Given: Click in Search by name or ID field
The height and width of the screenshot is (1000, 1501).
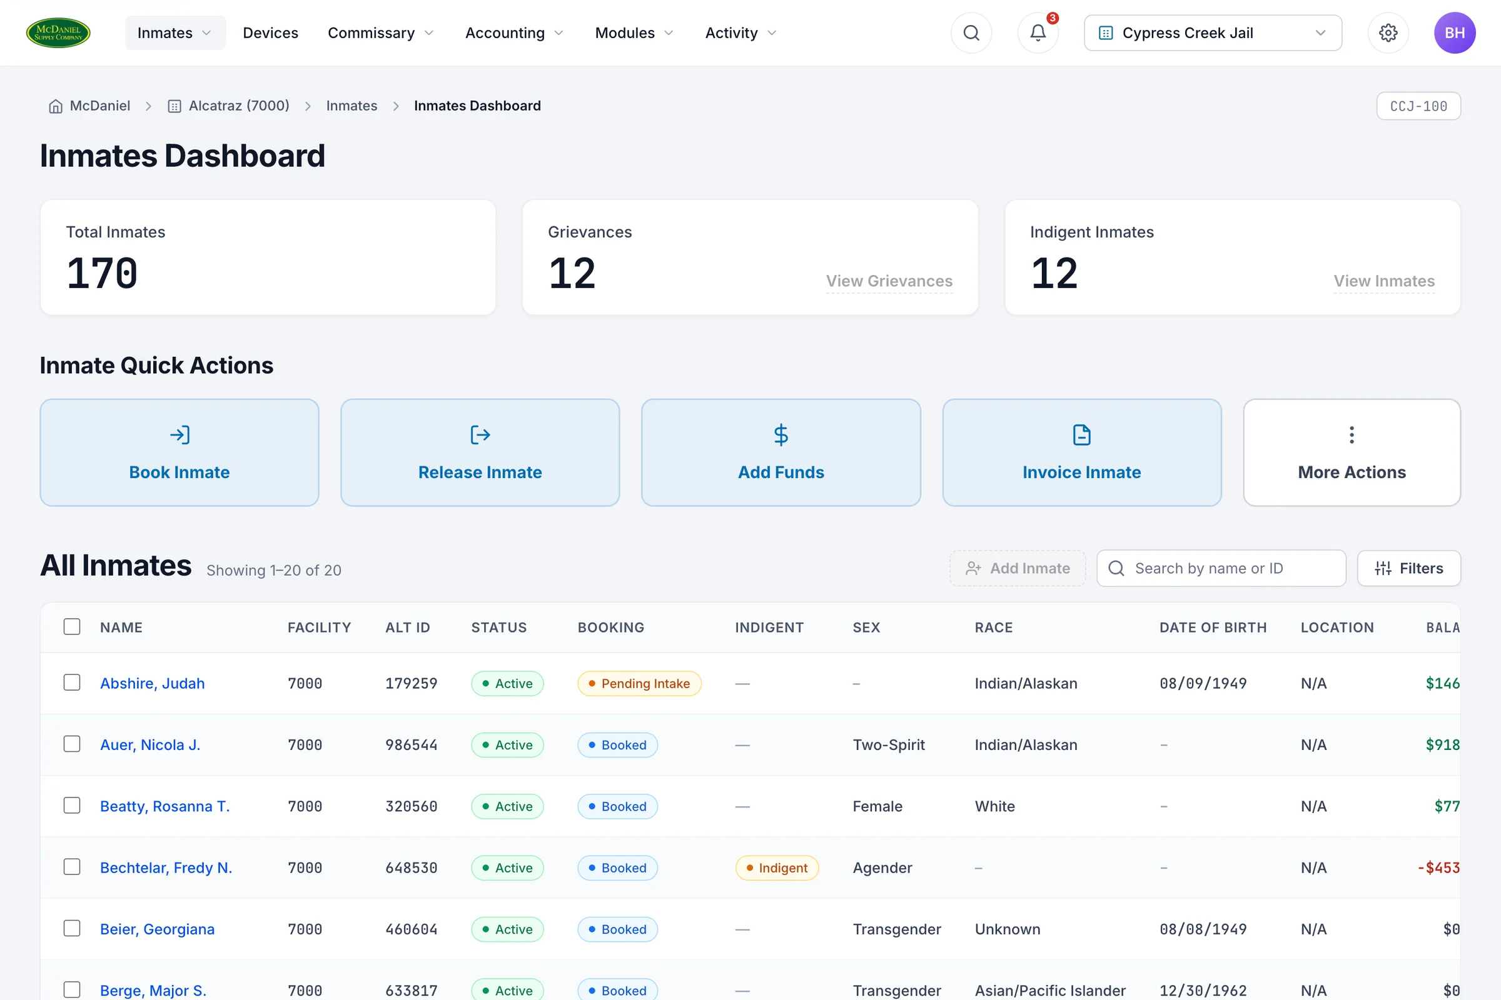Looking at the screenshot, I should tap(1221, 568).
